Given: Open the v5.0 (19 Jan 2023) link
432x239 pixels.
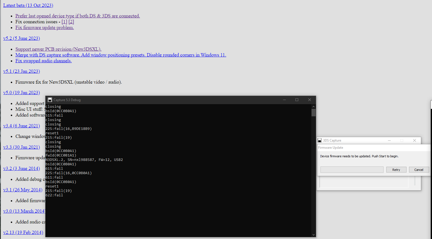Looking at the screenshot, I should pyautogui.click(x=22, y=92).
